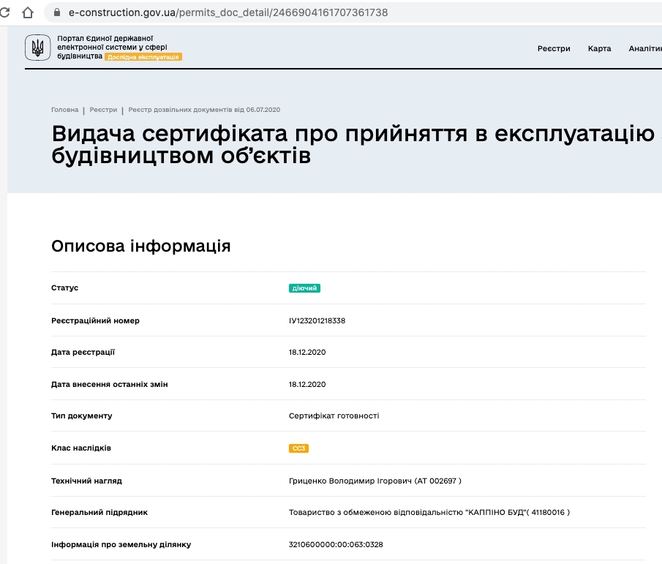The image size is (662, 564).
Task: Click the orange CC3 class badge
Action: (298, 448)
